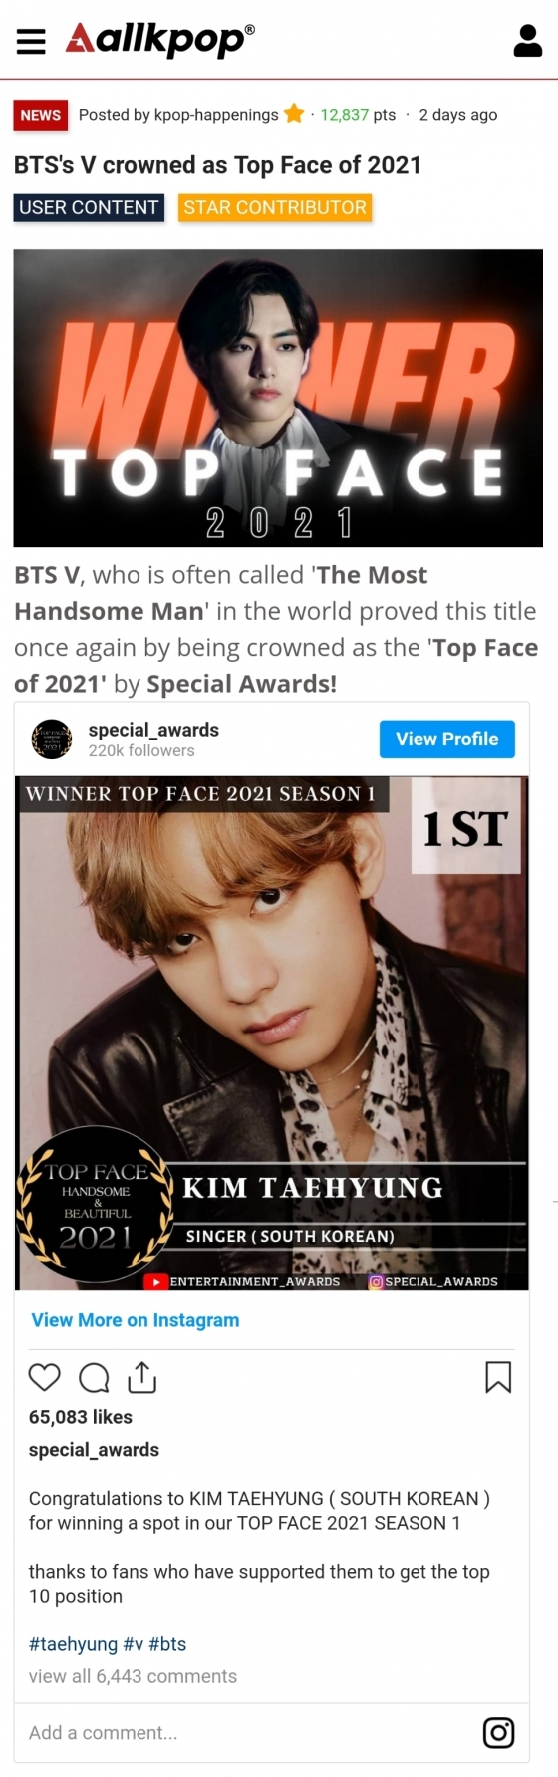558x1777 pixels.
Task: Open View More on Instagram link
Action: (136, 1320)
